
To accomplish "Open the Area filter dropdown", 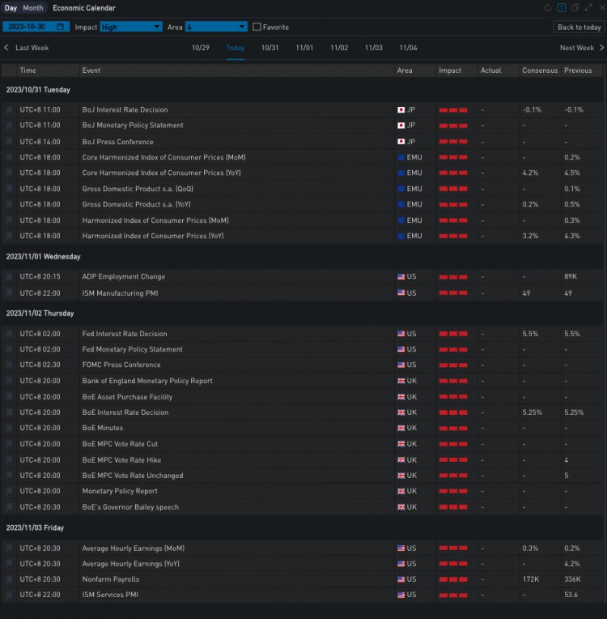I will click(x=215, y=27).
